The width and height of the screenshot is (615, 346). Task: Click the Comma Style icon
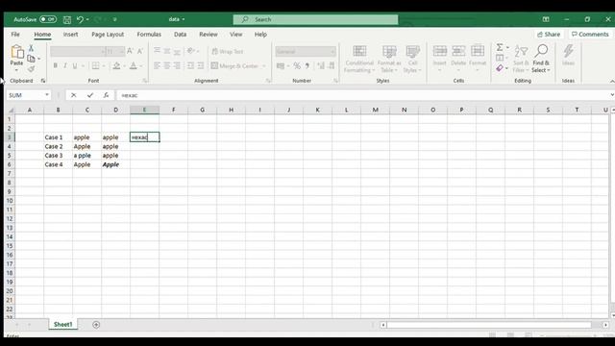(x=307, y=65)
